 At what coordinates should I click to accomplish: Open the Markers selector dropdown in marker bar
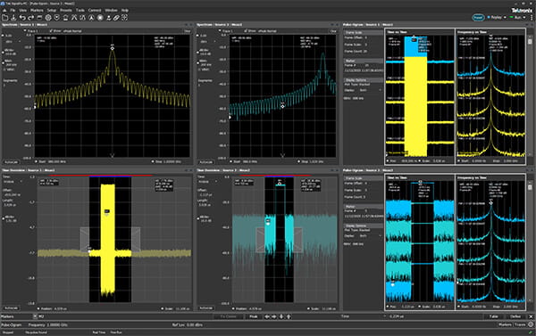click(x=35, y=316)
